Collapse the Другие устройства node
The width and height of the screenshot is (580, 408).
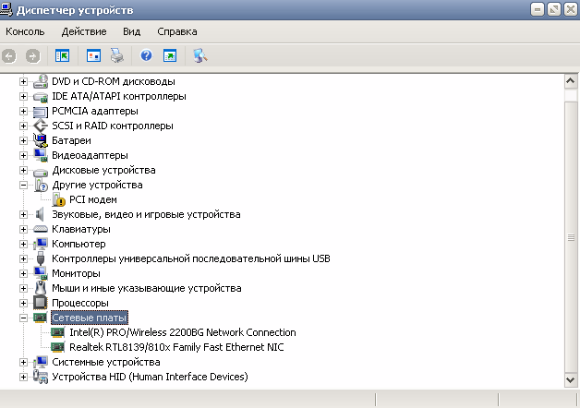click(24, 185)
